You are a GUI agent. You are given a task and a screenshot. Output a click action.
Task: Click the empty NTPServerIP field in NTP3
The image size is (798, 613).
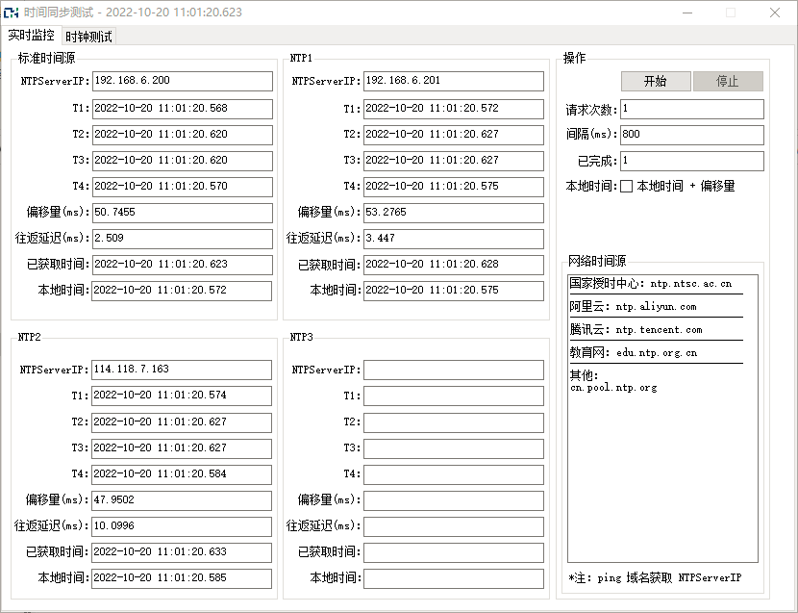(x=455, y=370)
